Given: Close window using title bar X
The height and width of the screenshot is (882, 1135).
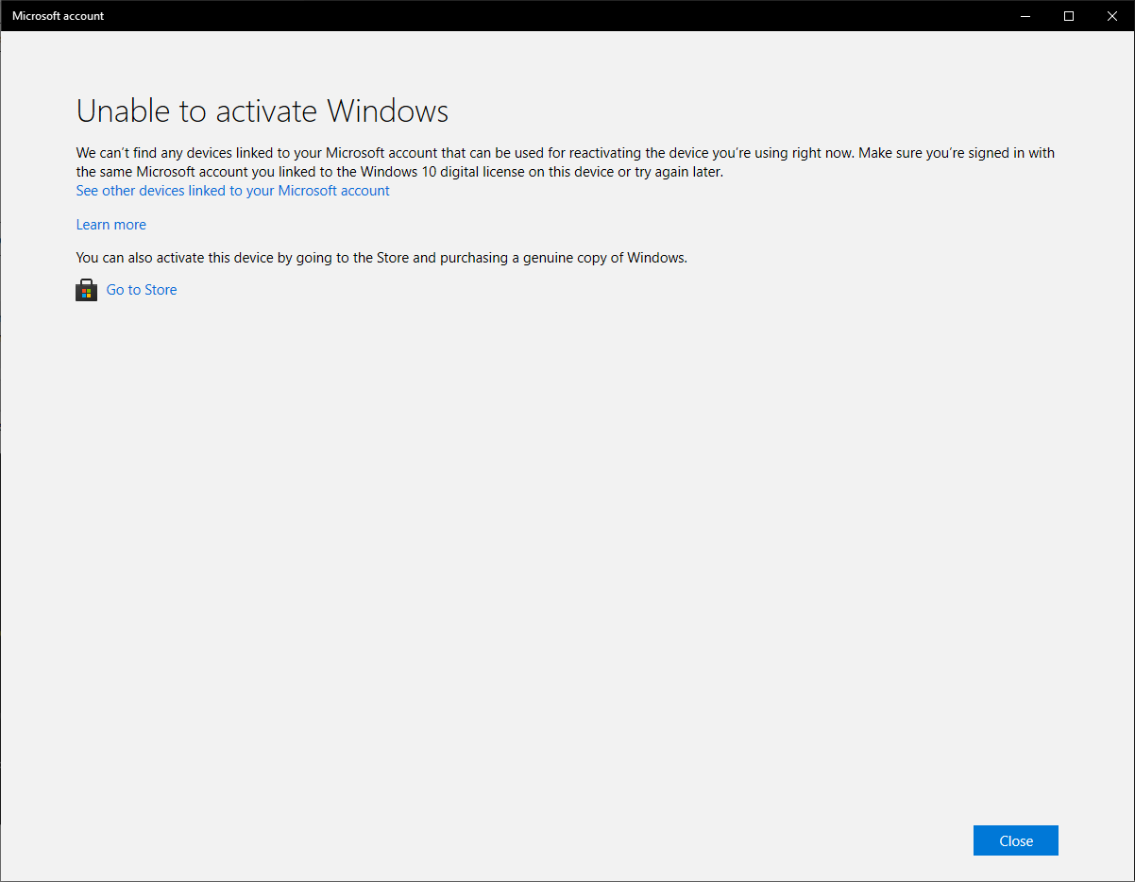Looking at the screenshot, I should pyautogui.click(x=1112, y=16).
